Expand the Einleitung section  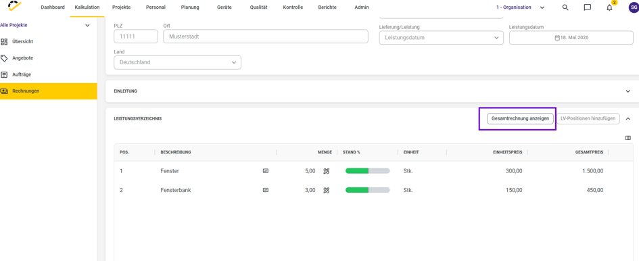[628, 91]
